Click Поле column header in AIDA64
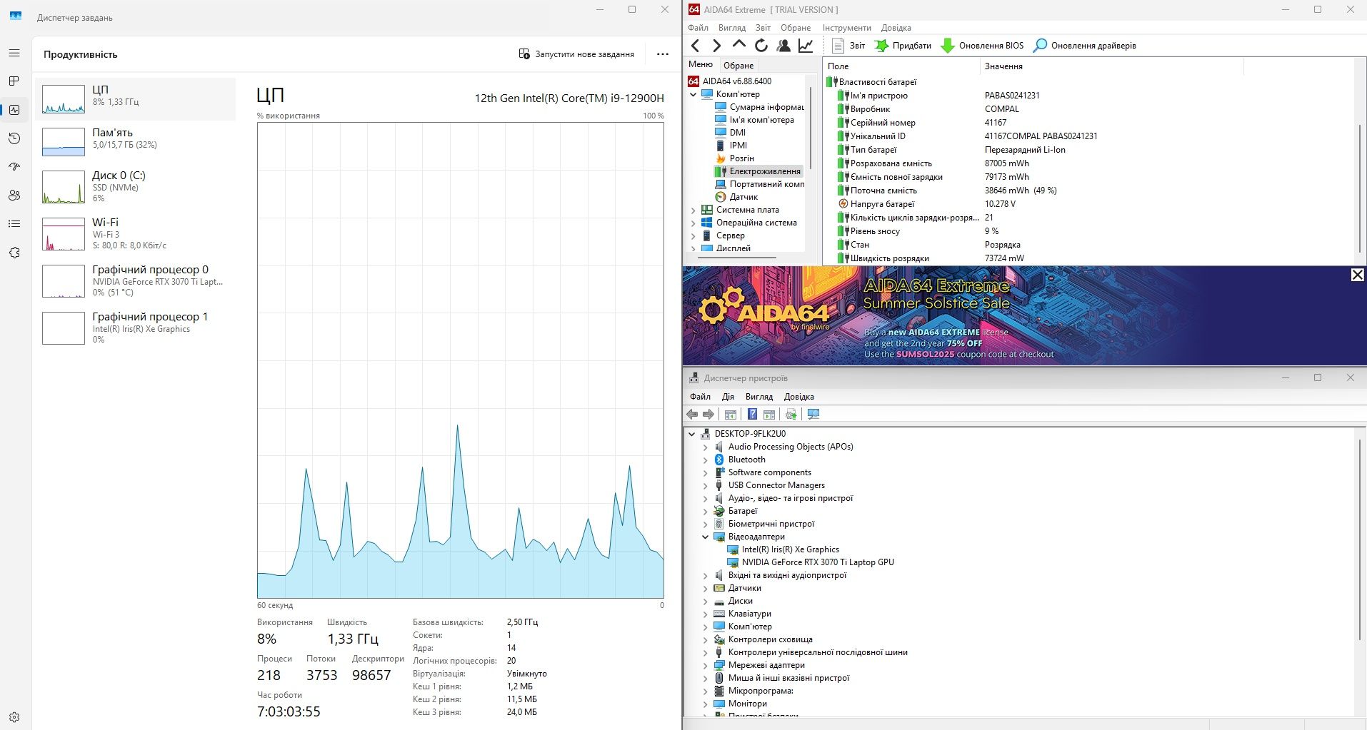This screenshot has width=1367, height=730. point(902,66)
